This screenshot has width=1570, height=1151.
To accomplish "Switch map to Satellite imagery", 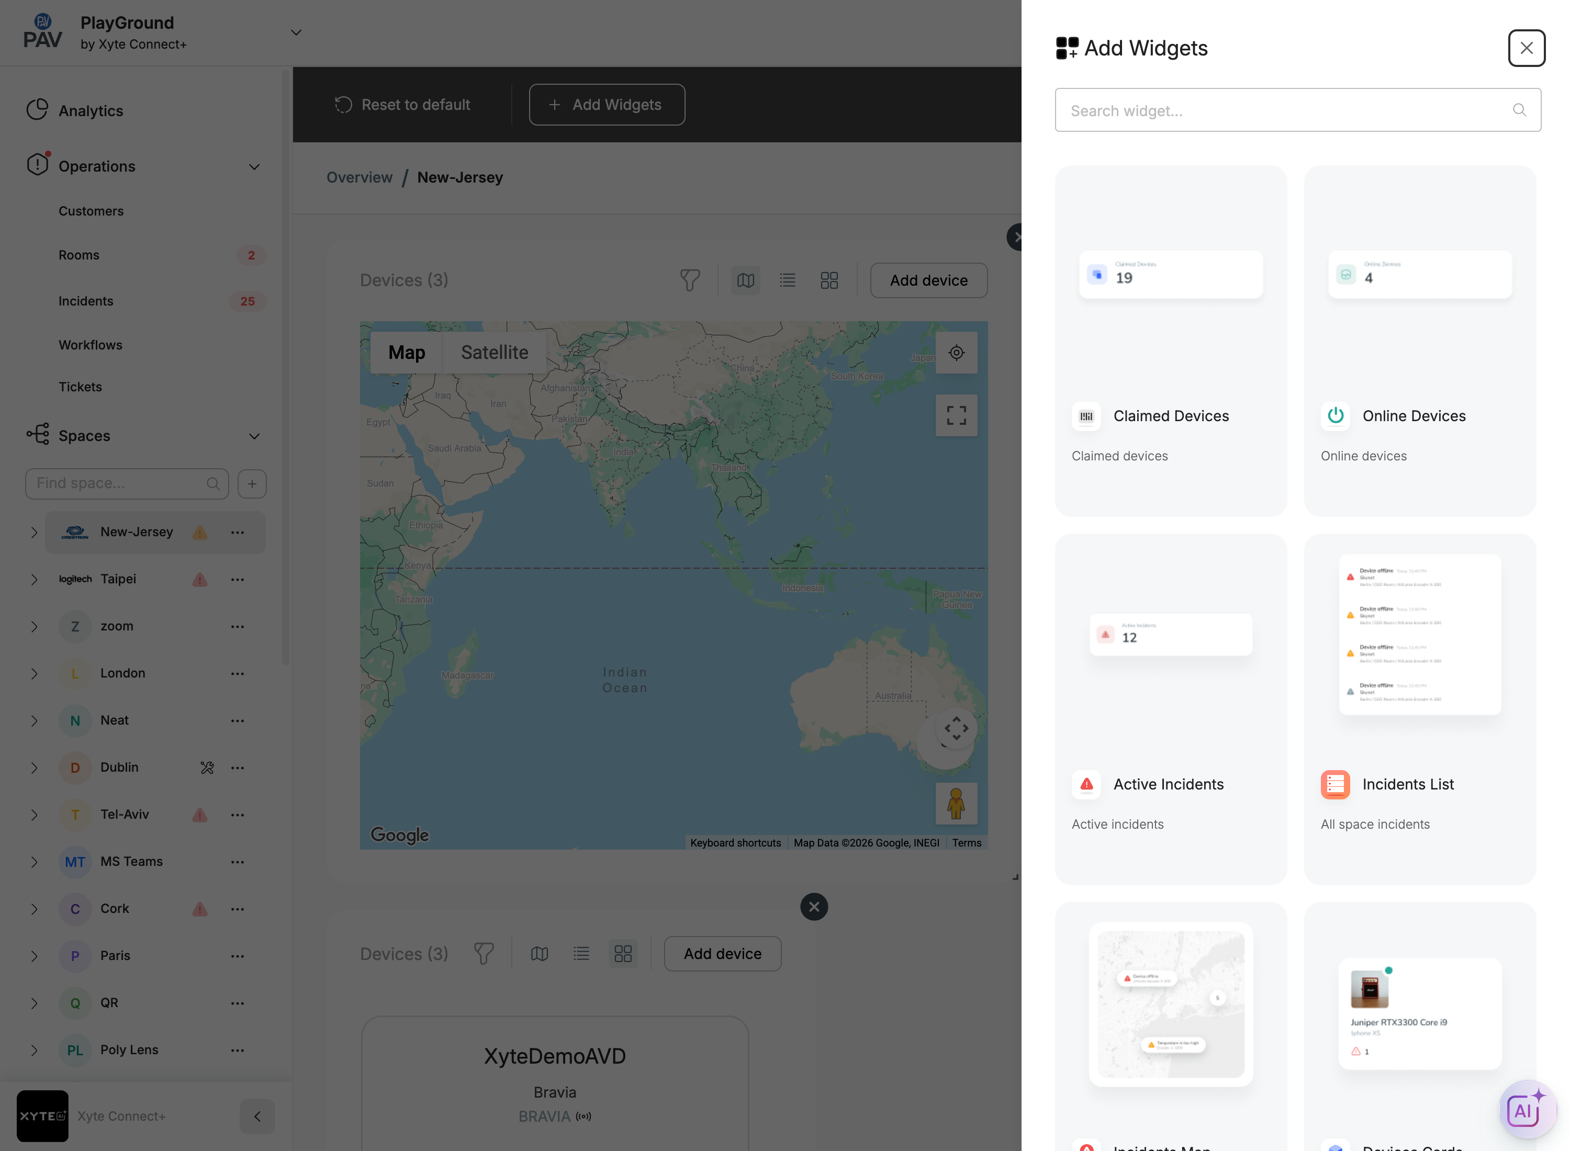I will pos(495,353).
